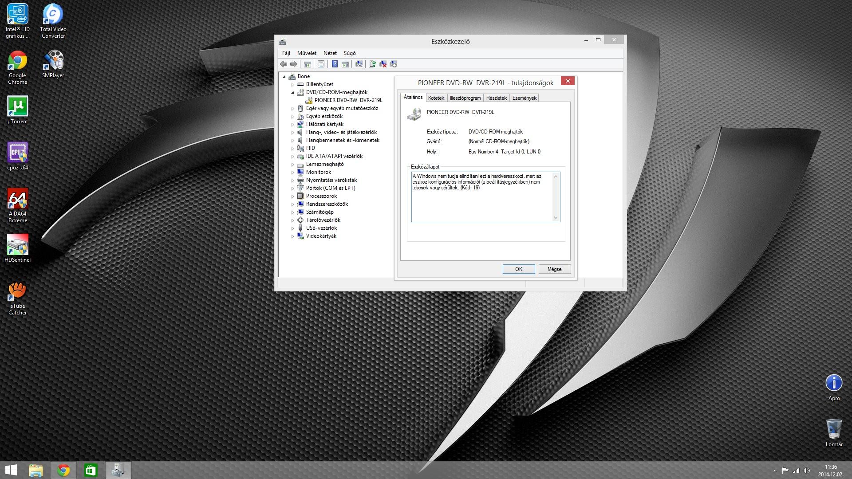Image resolution: width=852 pixels, height=479 pixels.
Task: Click Chrome icon in the taskbar
Action: tap(63, 470)
